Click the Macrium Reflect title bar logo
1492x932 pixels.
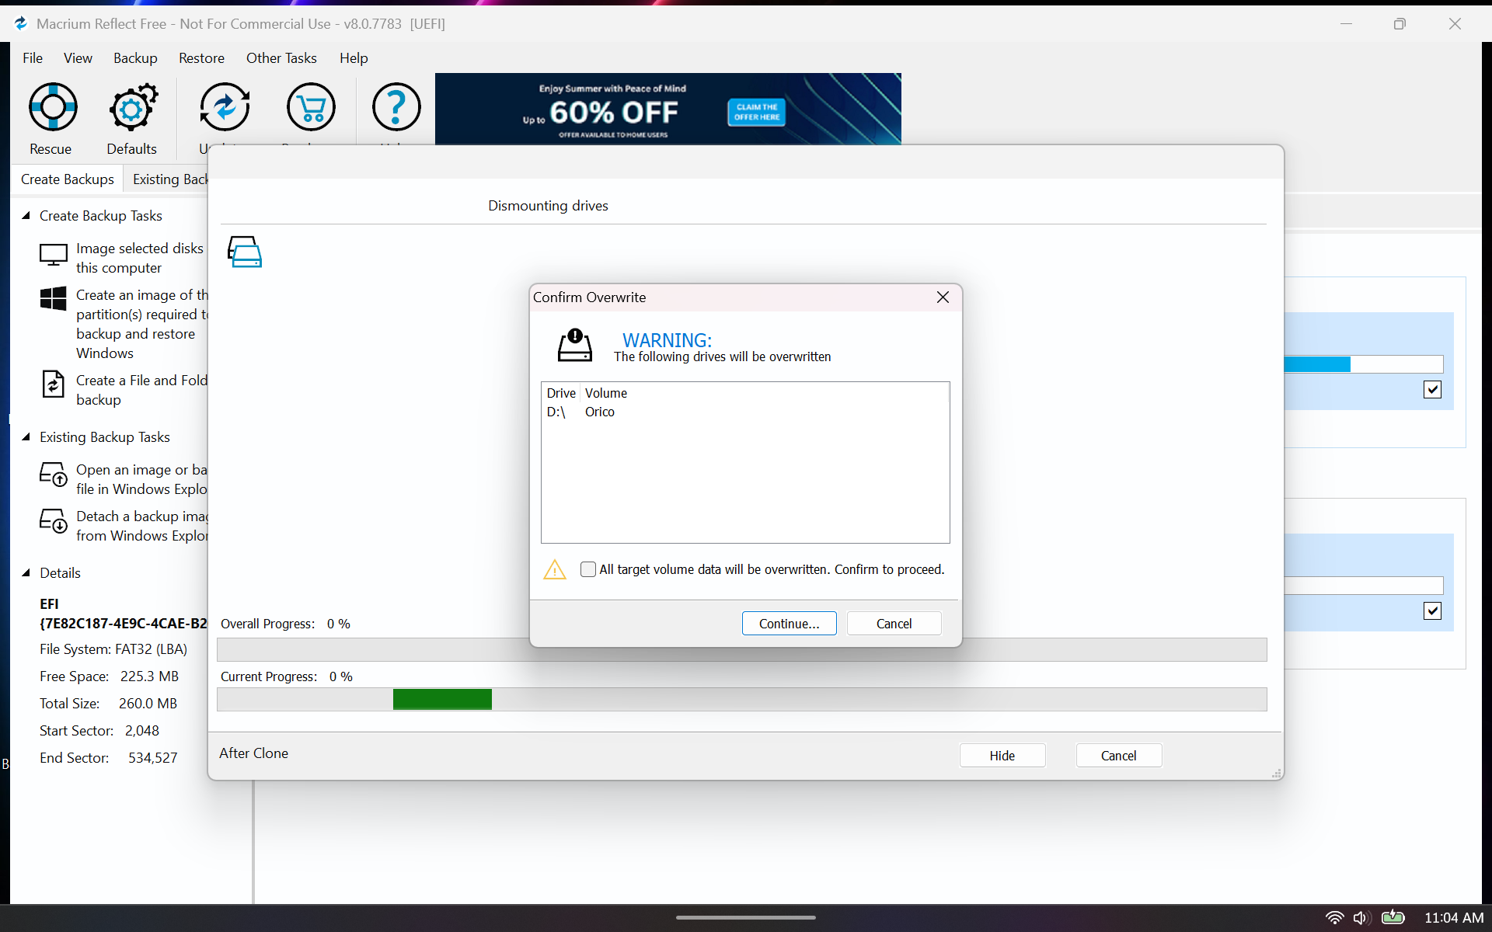click(21, 23)
